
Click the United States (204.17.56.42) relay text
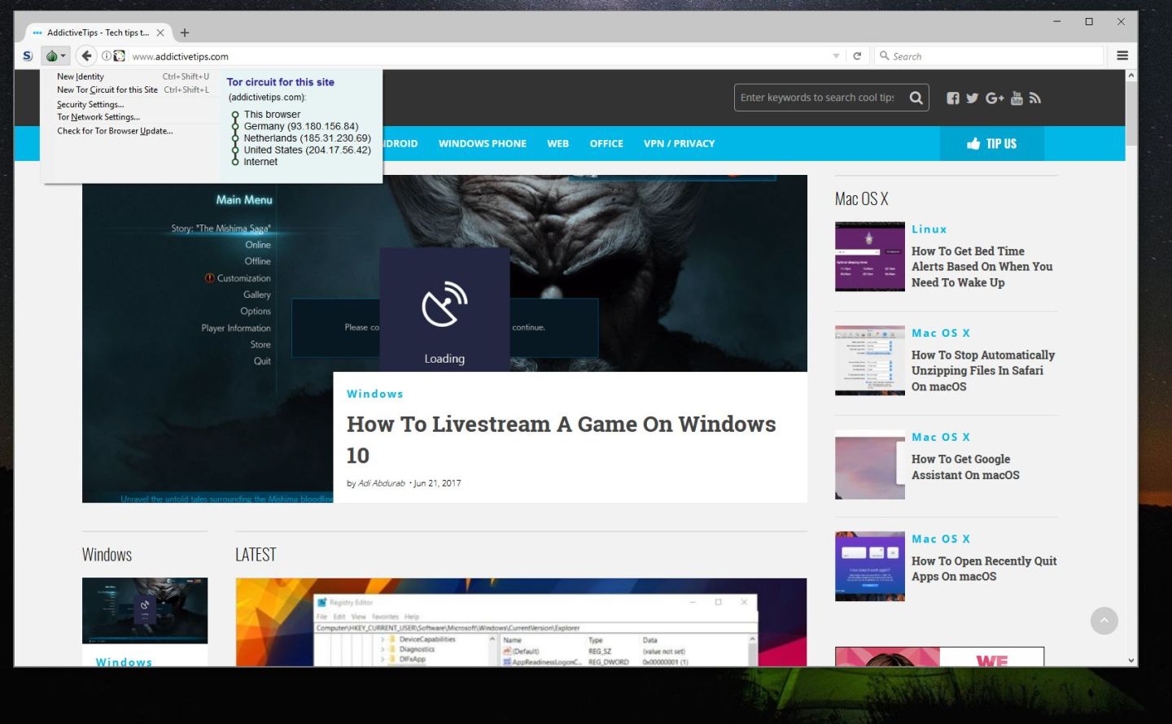(308, 150)
